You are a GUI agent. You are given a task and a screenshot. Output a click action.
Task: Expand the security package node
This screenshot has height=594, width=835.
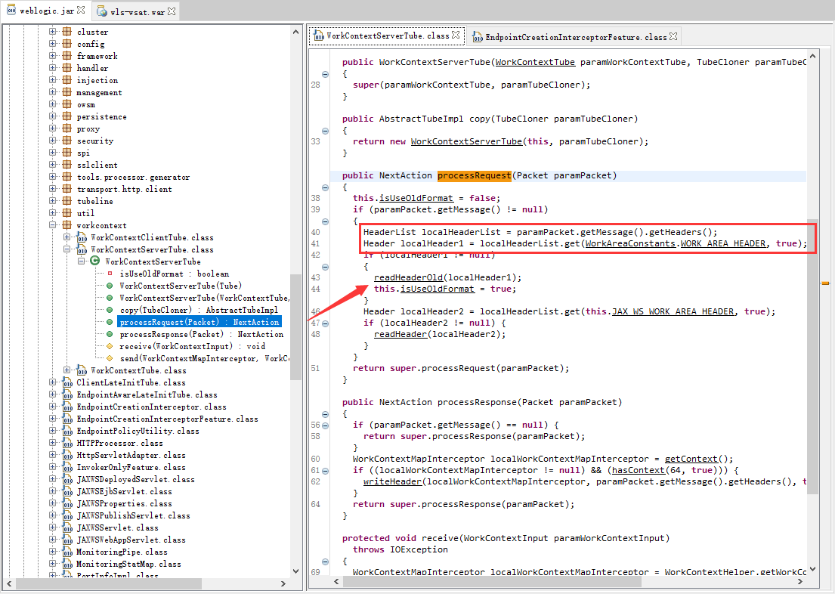pos(52,140)
